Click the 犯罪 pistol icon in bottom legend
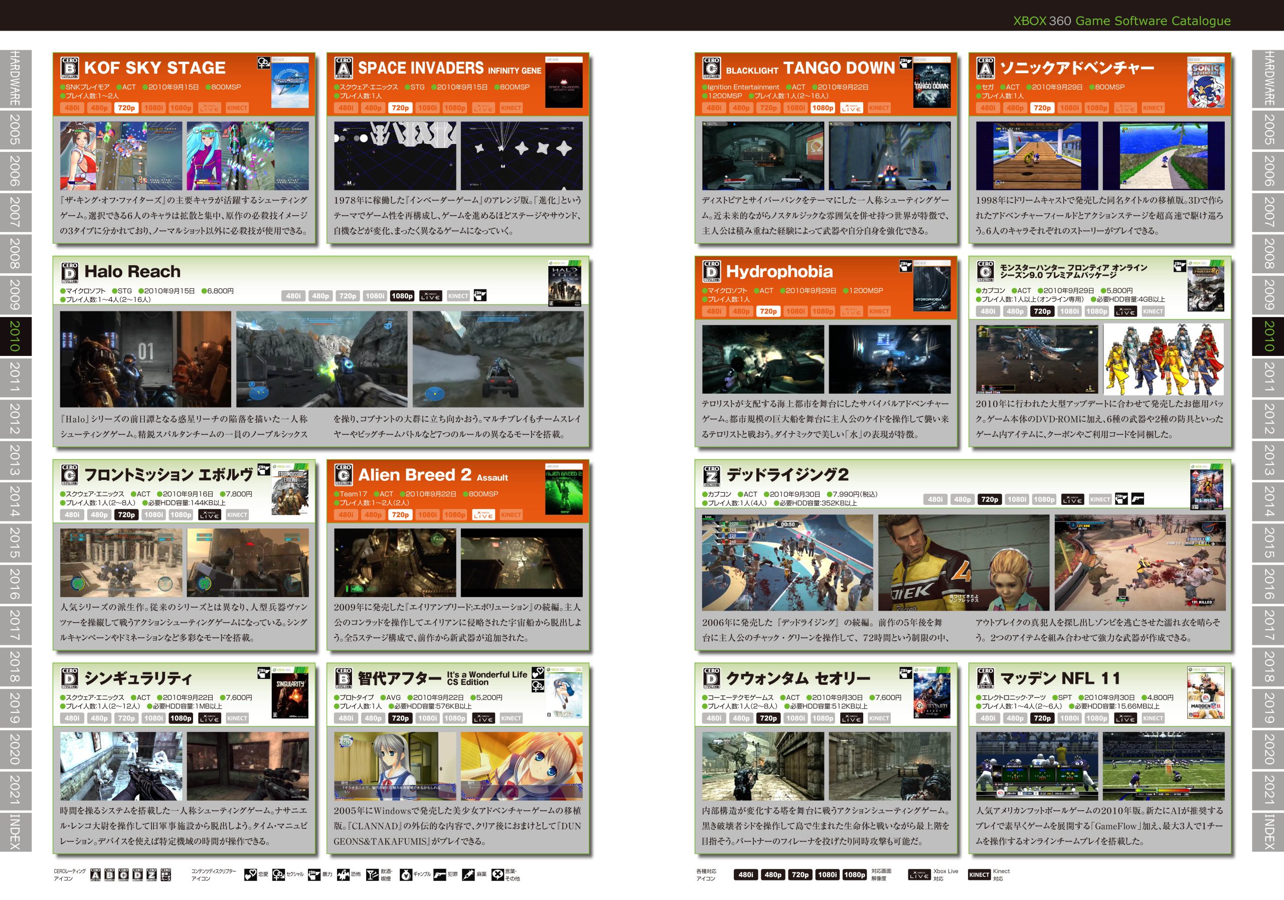Viewport: 1284px width, 900px height. pos(439,874)
